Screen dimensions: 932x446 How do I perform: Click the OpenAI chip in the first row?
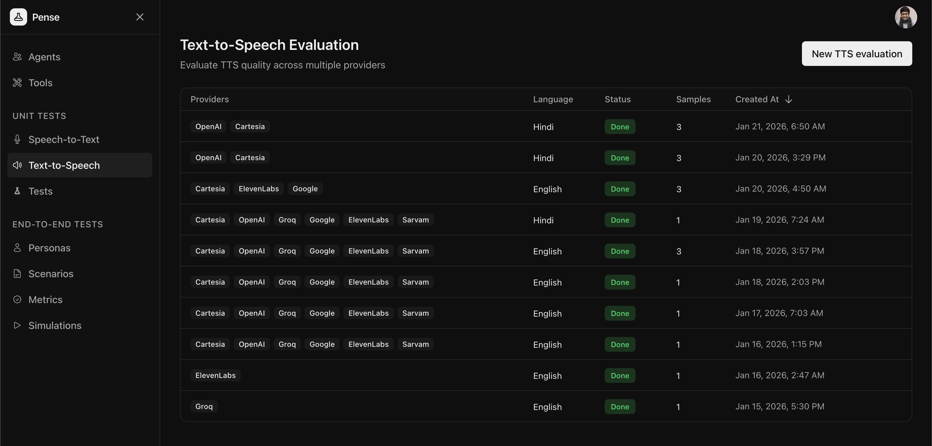[208, 126]
